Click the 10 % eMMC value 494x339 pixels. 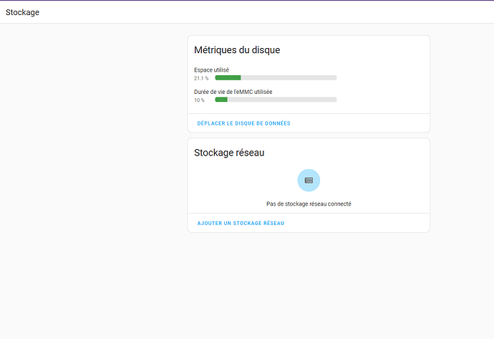199,100
